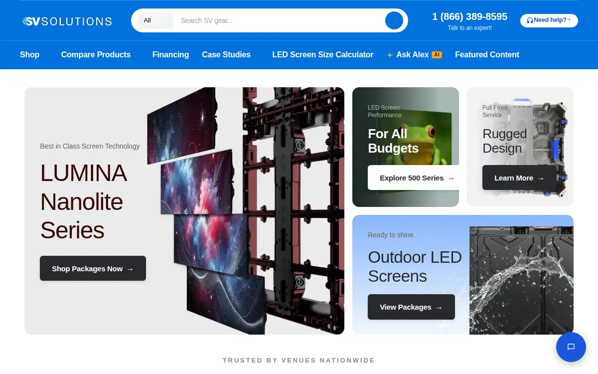Screen dimensions: 598x374
Task: Click the SV Solutions logo
Action: [x=67, y=21]
